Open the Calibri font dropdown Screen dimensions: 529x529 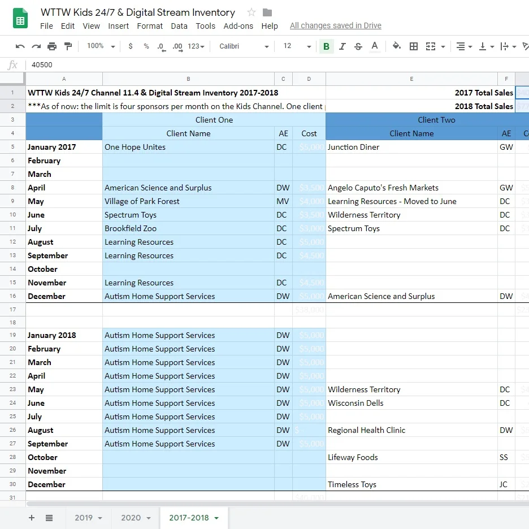pyautogui.click(x=244, y=46)
